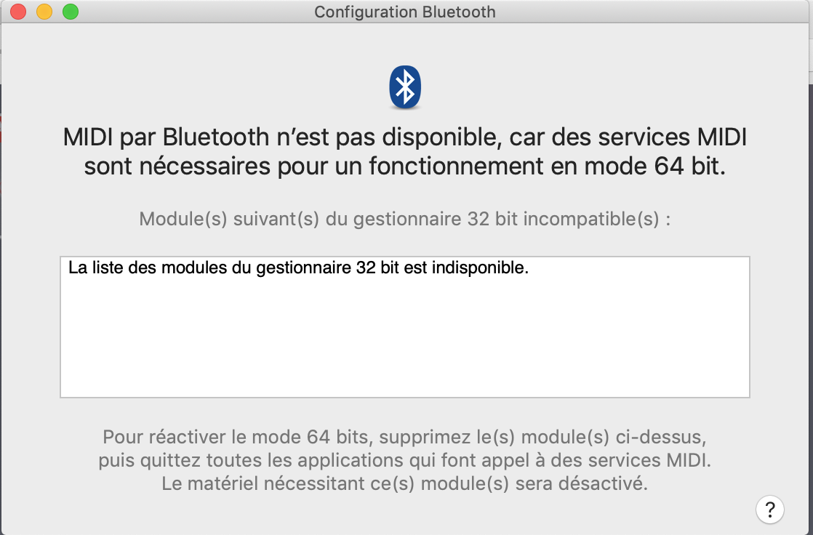The height and width of the screenshot is (535, 813).
Task: Zoom window with the green button
Action: coord(70,12)
